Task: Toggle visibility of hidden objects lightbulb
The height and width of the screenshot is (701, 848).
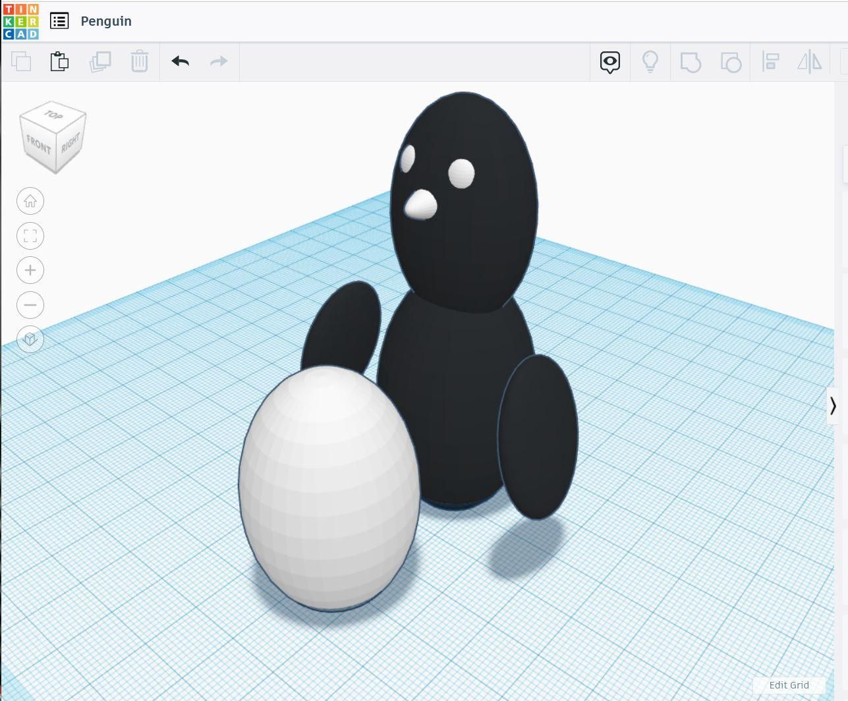Action: point(650,61)
